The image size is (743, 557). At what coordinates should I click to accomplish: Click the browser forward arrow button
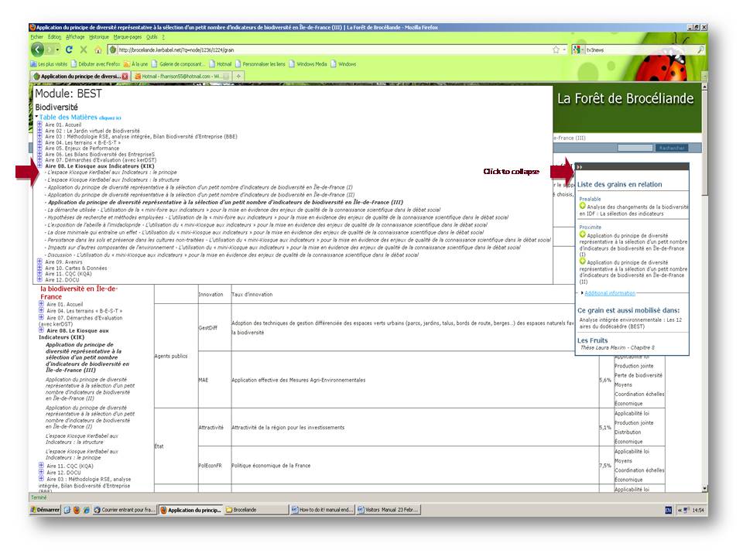point(50,50)
